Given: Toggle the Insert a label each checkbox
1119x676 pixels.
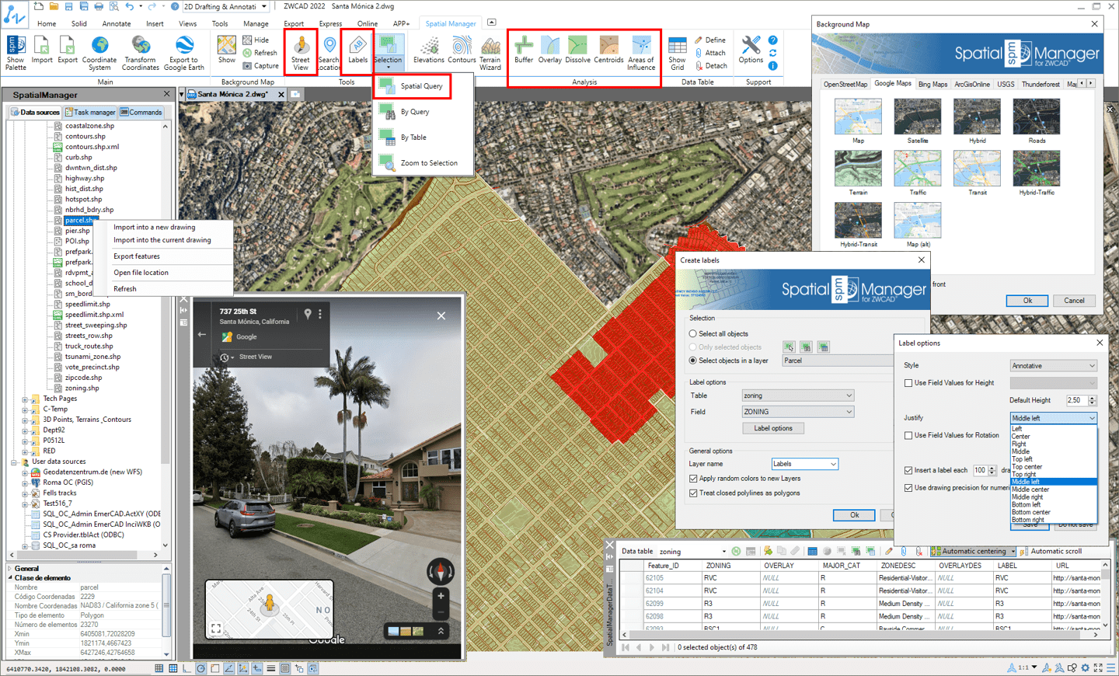Looking at the screenshot, I should click(x=908, y=470).
